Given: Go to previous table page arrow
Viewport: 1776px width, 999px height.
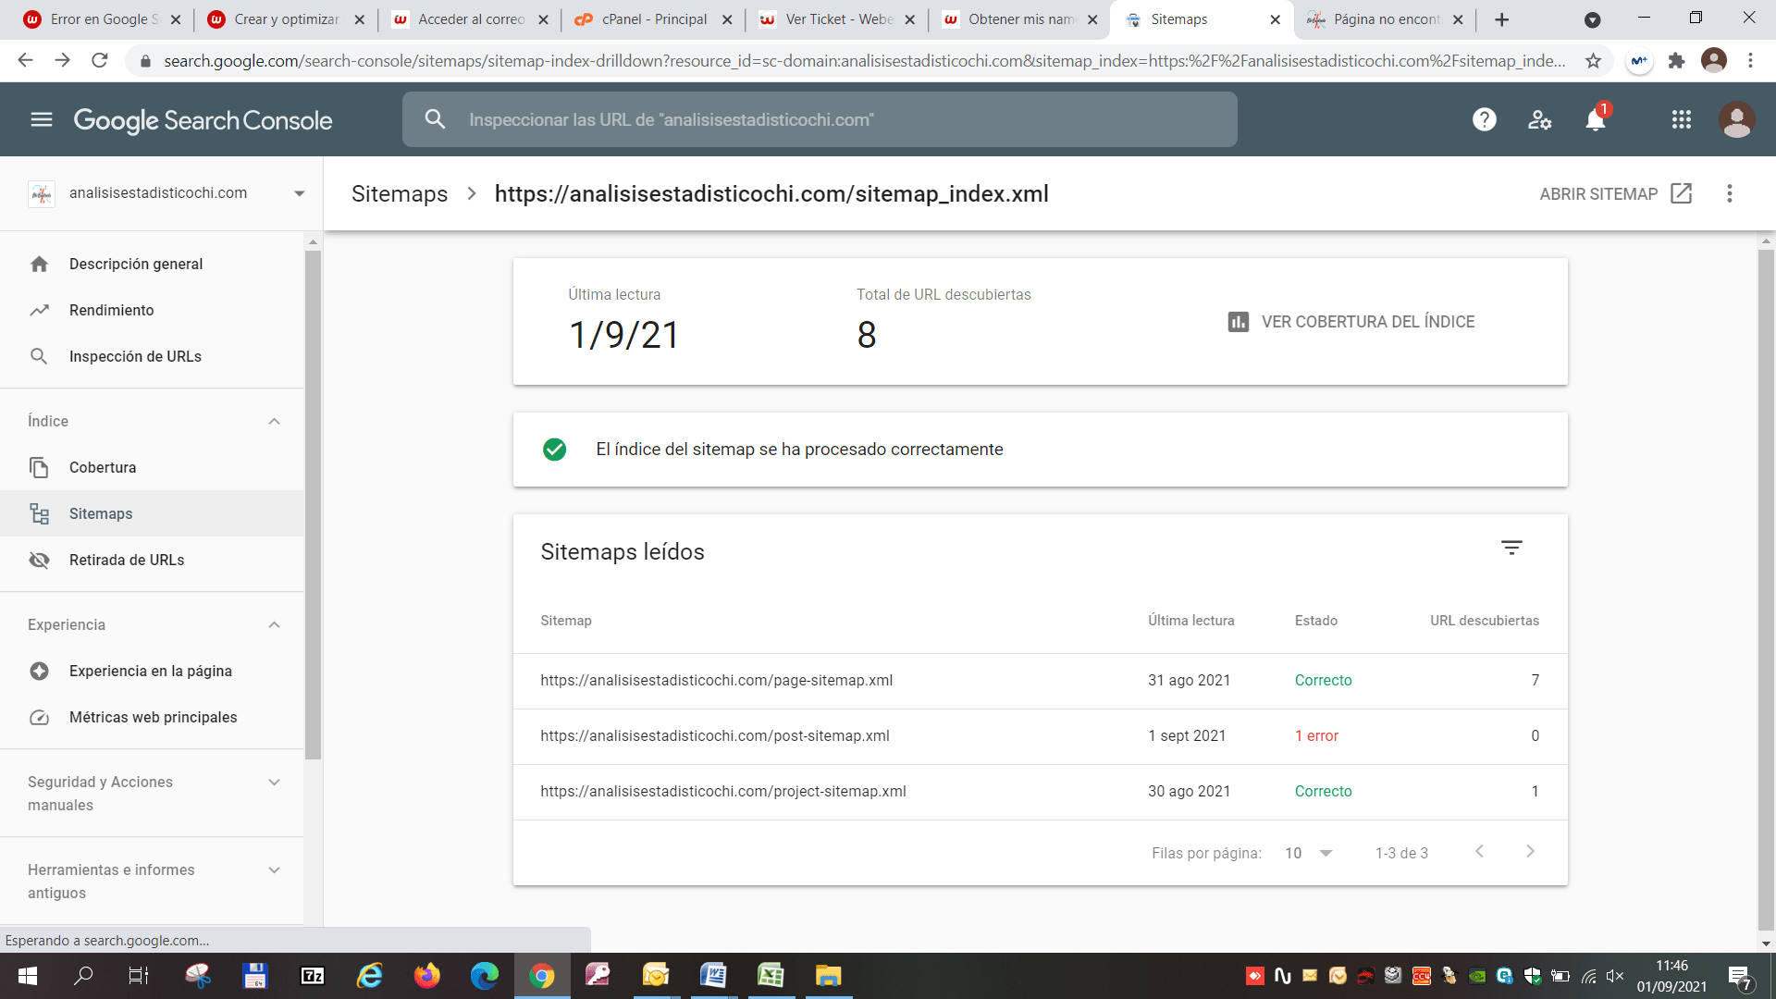Looking at the screenshot, I should coord(1479,851).
